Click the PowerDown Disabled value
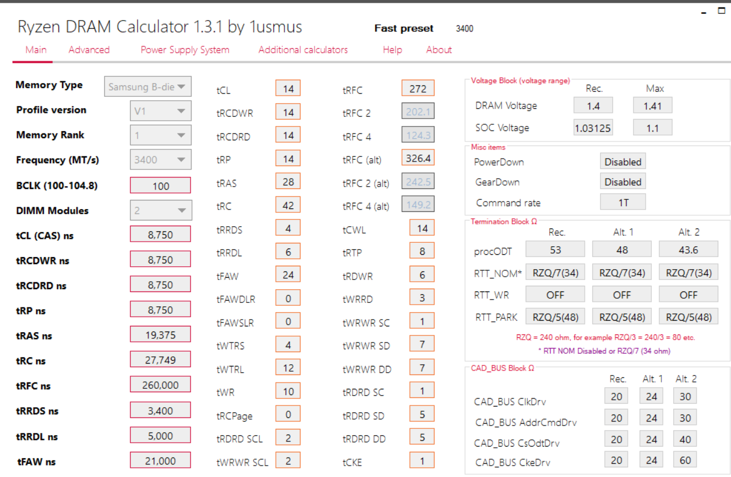Image resolution: width=731 pixels, height=477 pixels. 623,161
